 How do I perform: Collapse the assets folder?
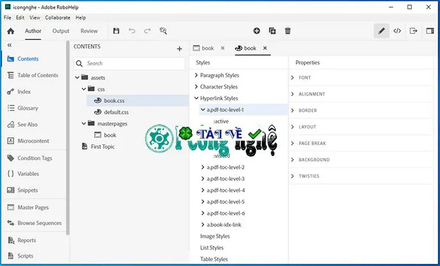coord(77,78)
